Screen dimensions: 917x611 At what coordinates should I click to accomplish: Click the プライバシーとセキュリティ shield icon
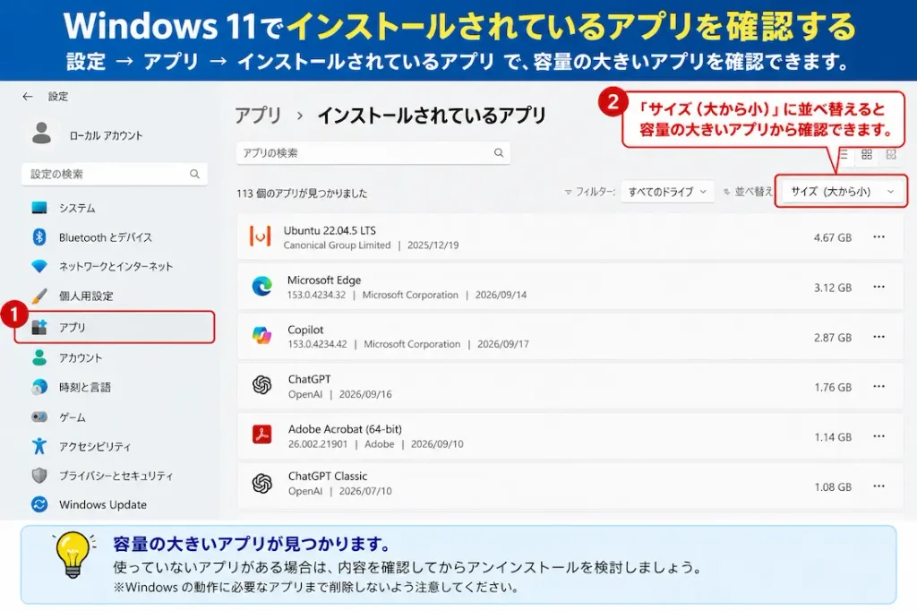39,475
